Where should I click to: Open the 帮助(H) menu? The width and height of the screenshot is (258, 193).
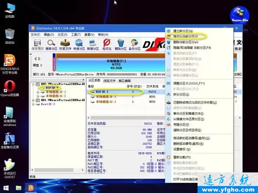coord(103,35)
